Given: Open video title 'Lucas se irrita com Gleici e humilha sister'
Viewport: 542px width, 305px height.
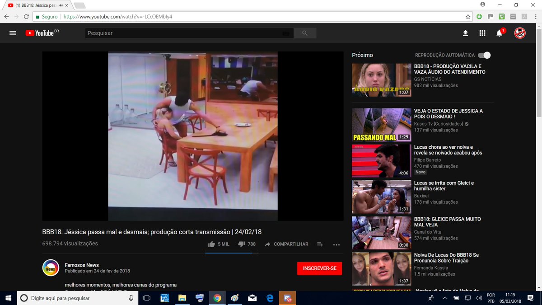Looking at the screenshot, I should [x=444, y=186].
